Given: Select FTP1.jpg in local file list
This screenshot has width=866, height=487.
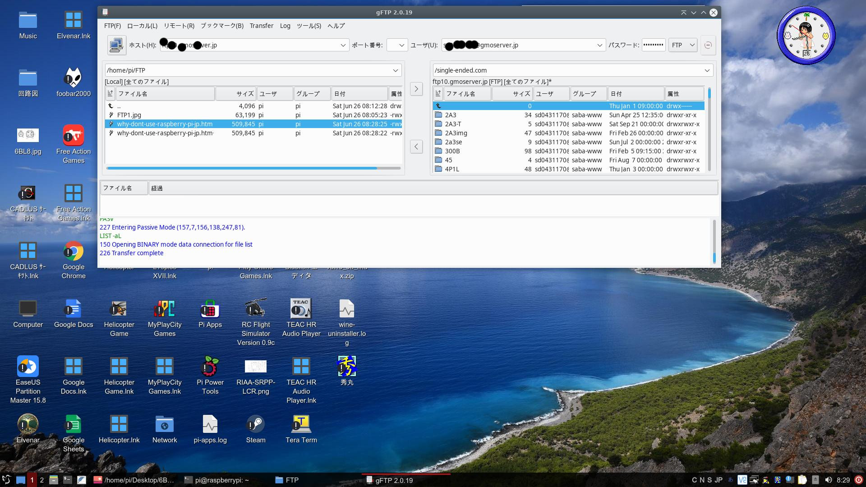Looking at the screenshot, I should (129, 115).
